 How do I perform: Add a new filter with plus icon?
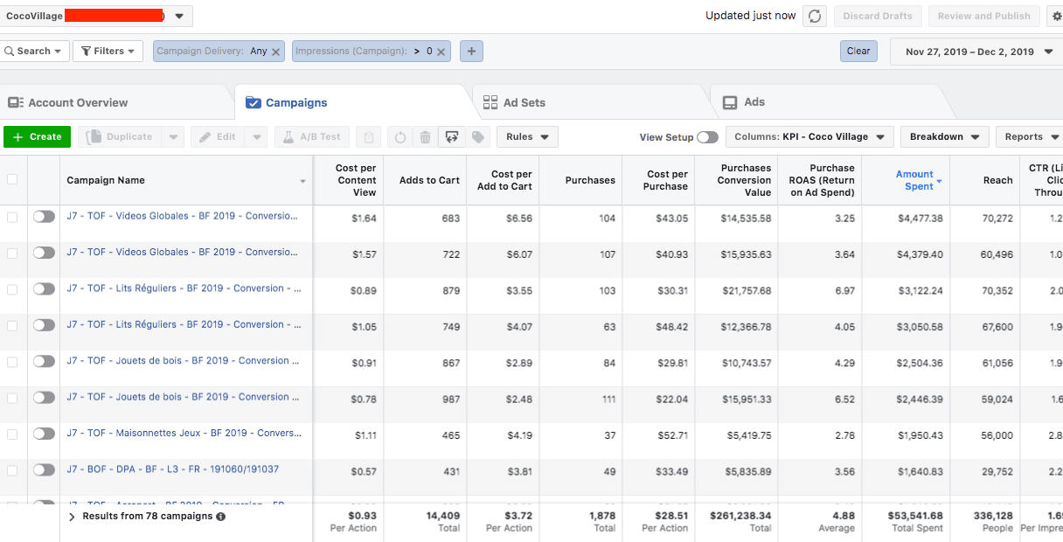[471, 52]
